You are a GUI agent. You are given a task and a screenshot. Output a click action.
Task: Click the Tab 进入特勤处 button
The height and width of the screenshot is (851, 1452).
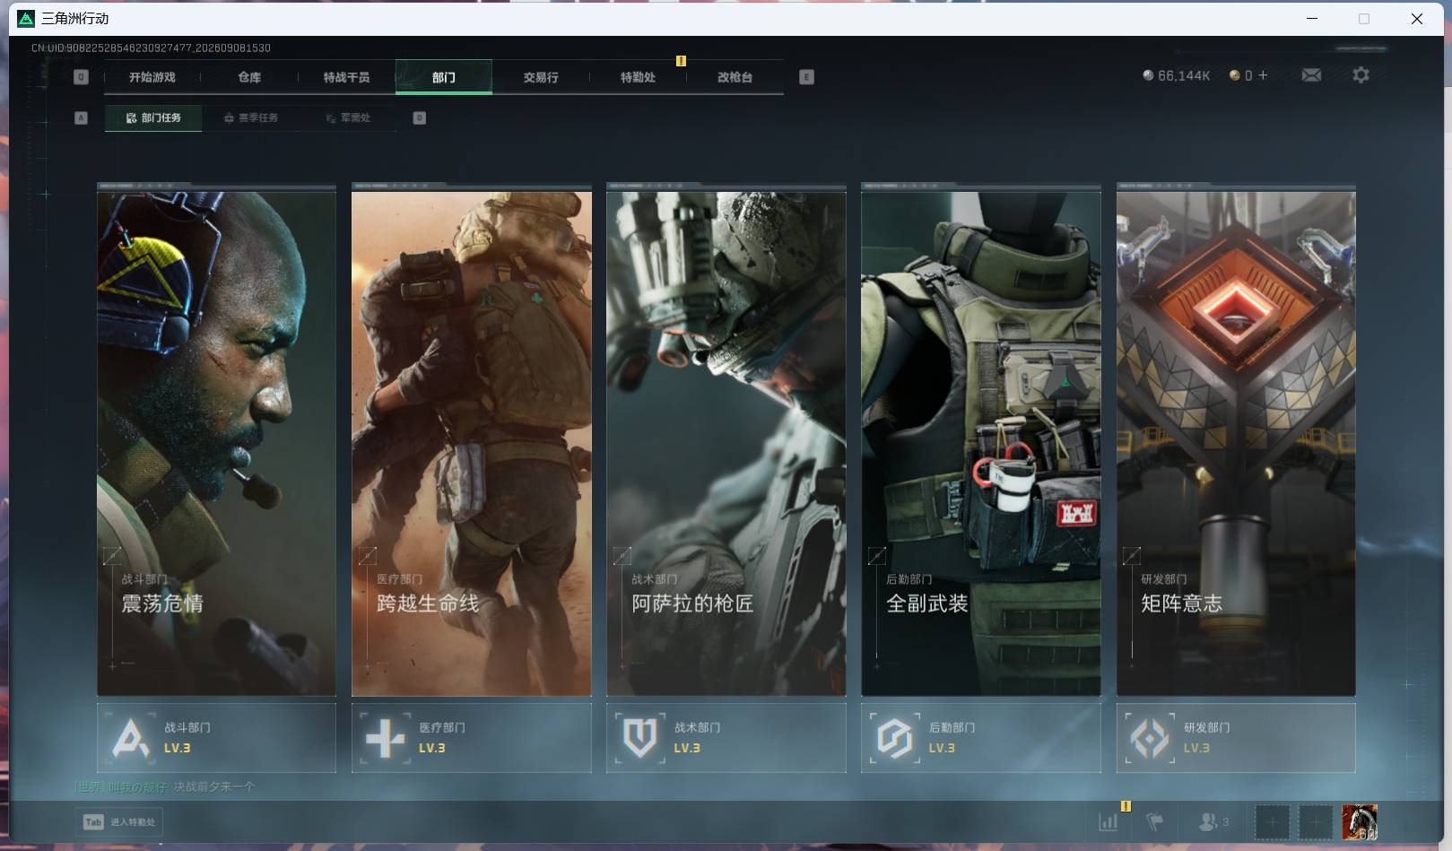point(120,822)
